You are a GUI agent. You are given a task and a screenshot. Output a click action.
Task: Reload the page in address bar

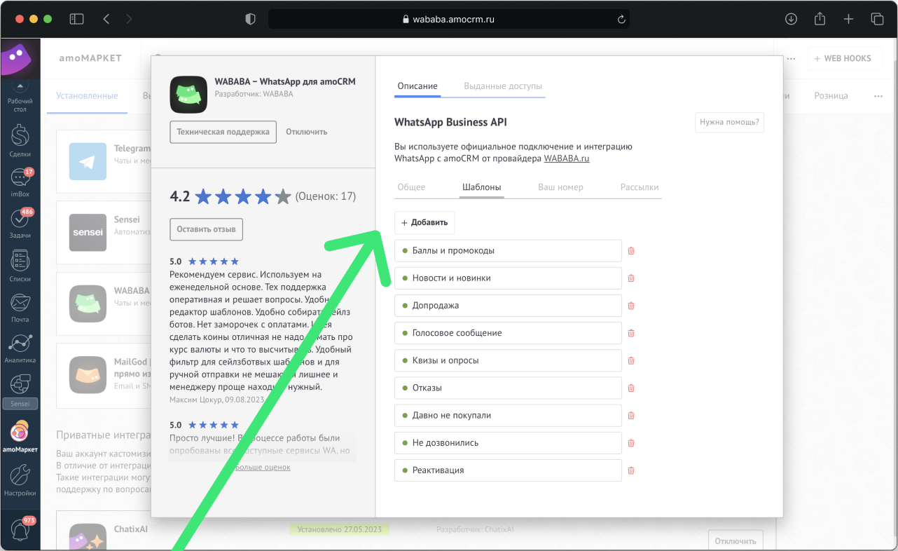[621, 20]
